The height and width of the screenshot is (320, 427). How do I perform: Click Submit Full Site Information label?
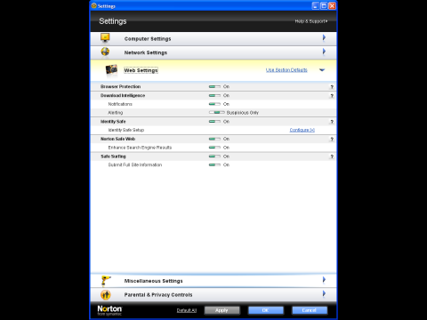pos(135,164)
